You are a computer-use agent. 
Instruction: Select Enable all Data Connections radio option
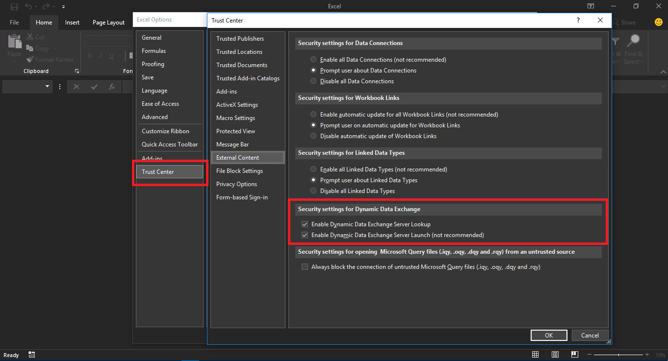[x=313, y=60]
